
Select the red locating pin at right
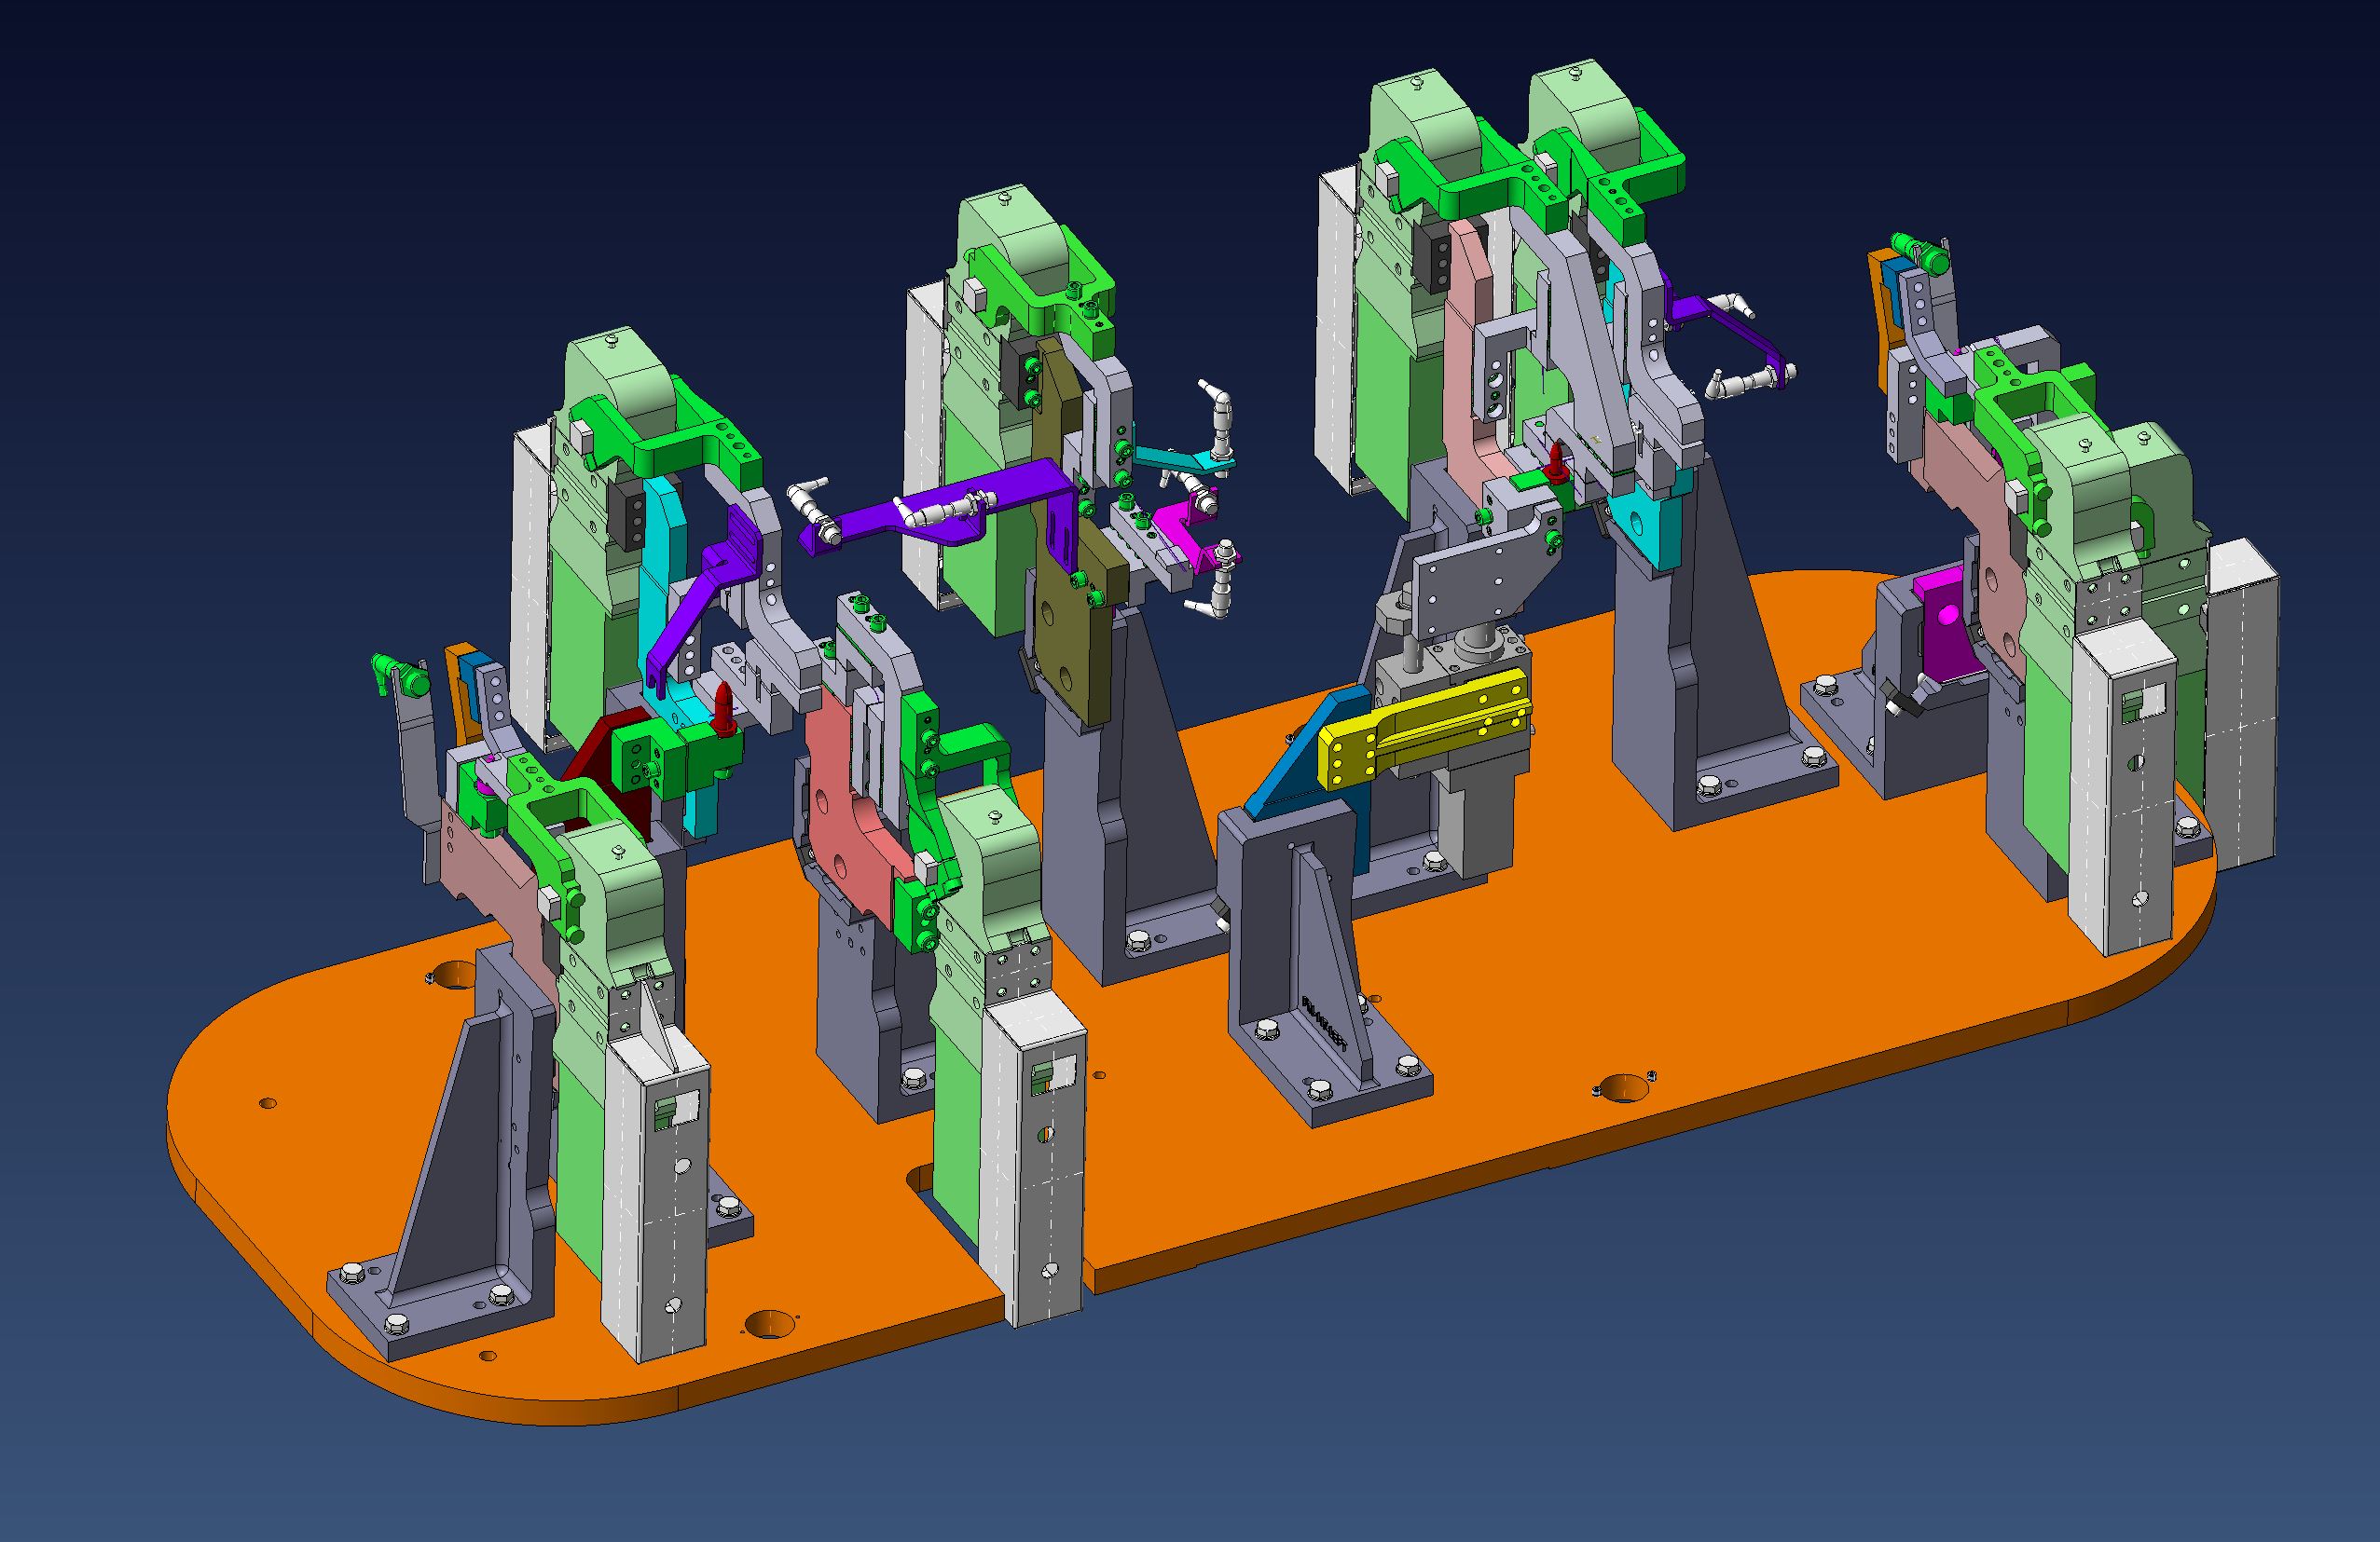(1558, 459)
